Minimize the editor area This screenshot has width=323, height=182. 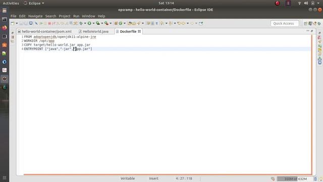pos(308,31)
